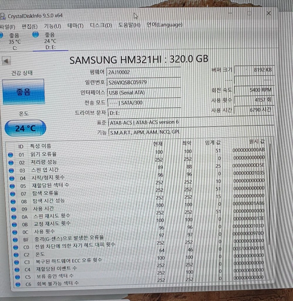Click the 현재 column header
This screenshot has width=293, height=301.
pyautogui.click(x=158, y=143)
